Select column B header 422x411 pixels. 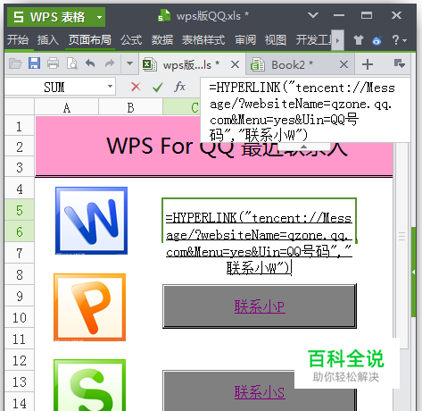pyautogui.click(x=131, y=108)
